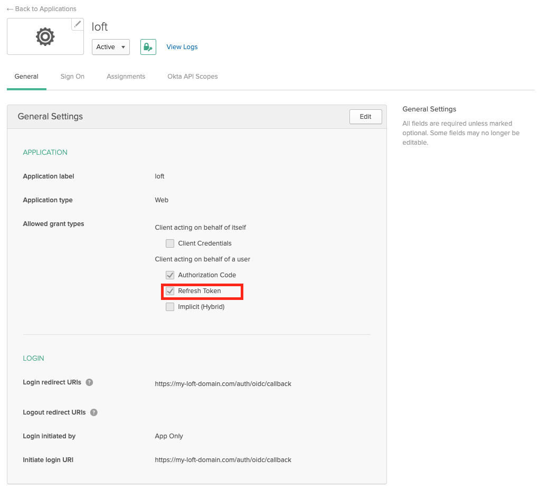
Task: Click Edit in General Settings
Action: point(365,116)
